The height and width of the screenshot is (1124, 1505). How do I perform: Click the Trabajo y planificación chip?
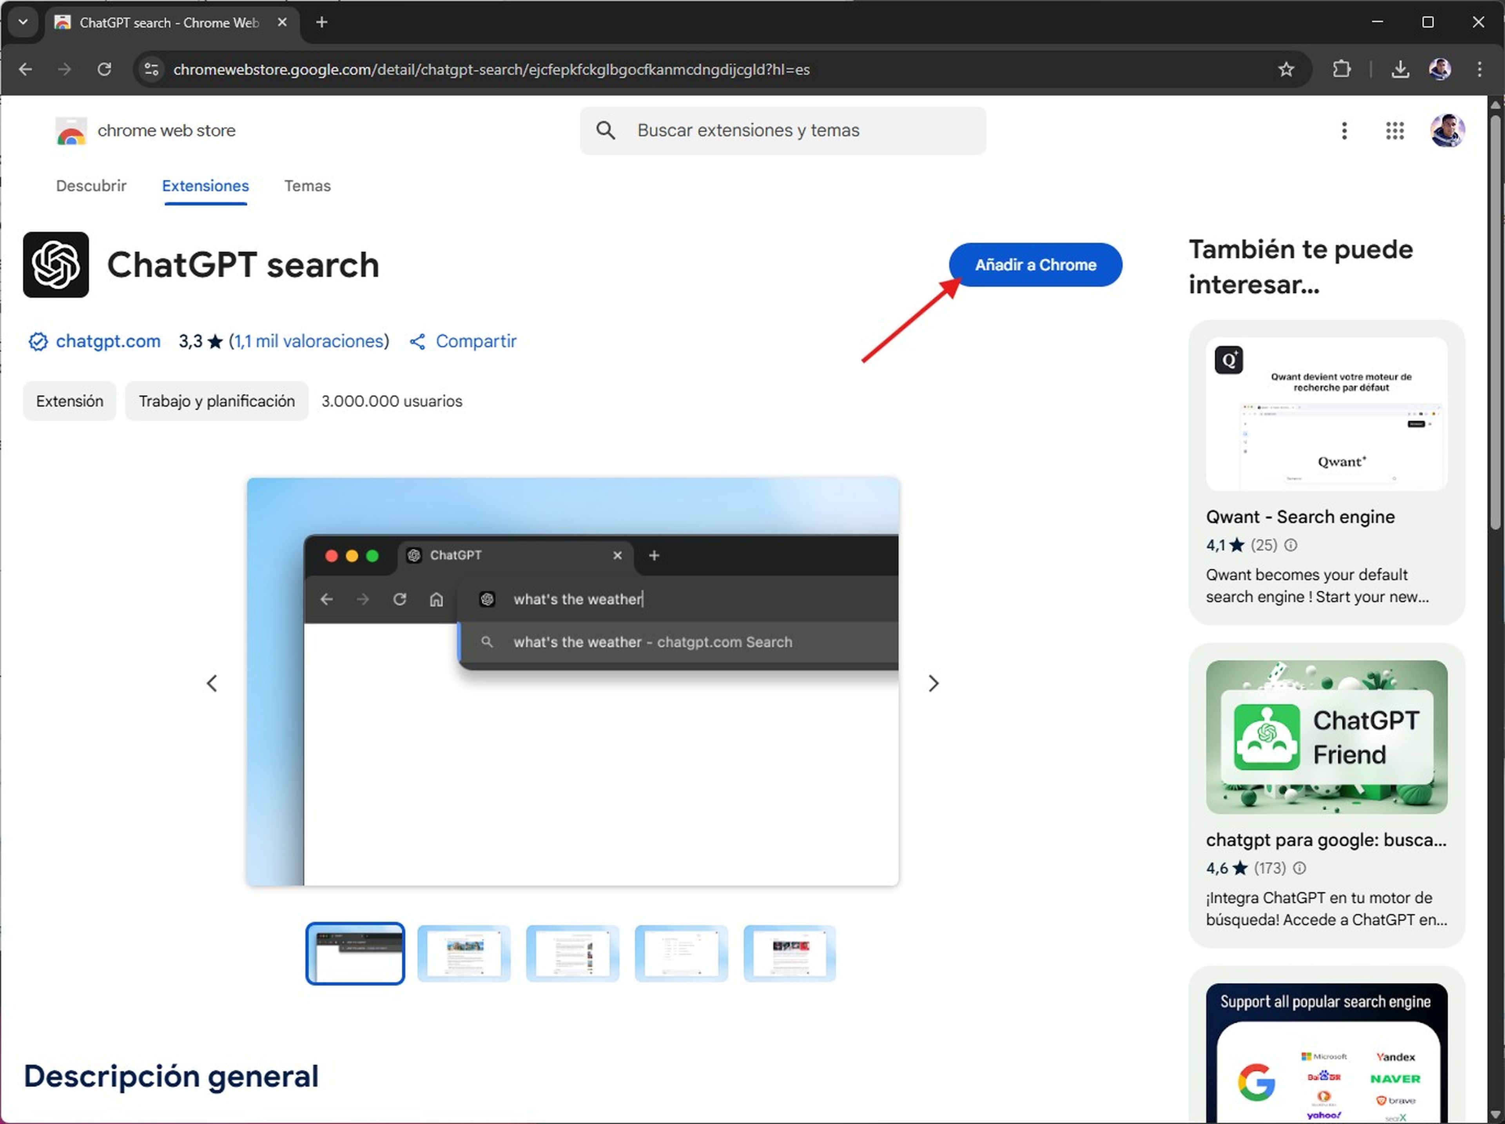point(217,401)
